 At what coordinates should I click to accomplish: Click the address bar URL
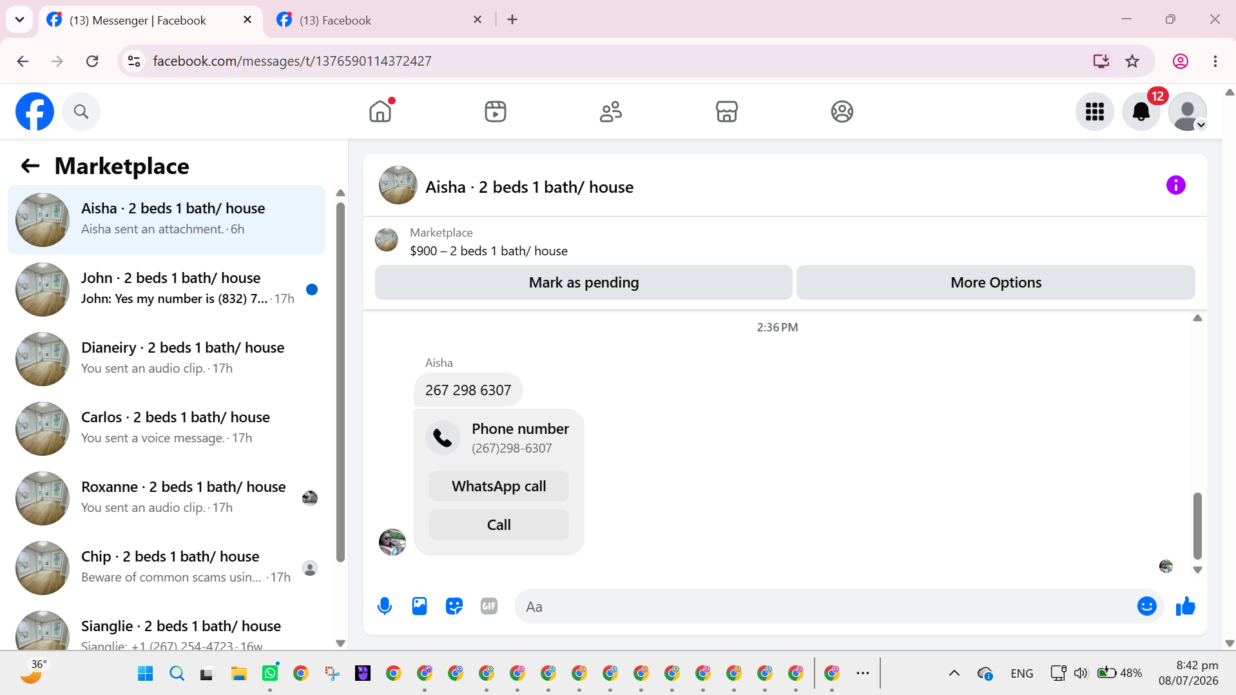(x=292, y=61)
